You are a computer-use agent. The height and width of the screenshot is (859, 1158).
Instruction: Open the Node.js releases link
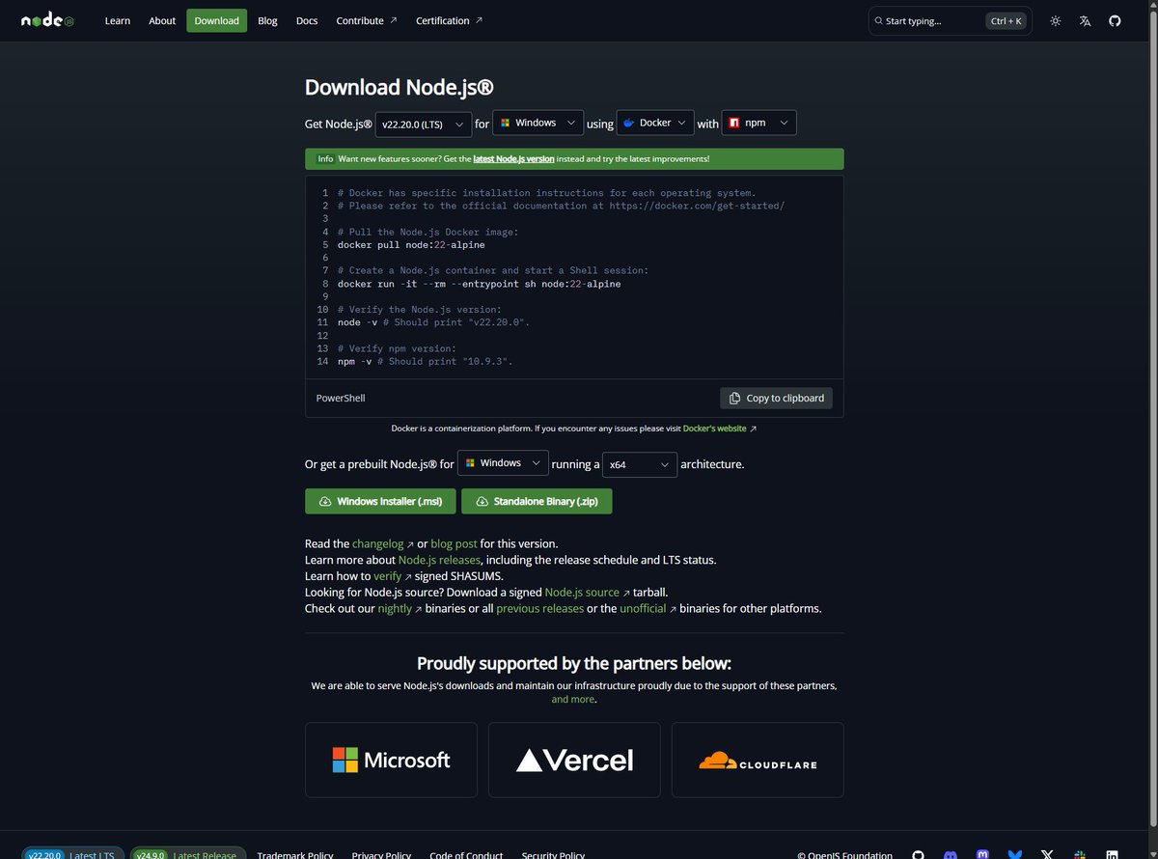coord(439,560)
